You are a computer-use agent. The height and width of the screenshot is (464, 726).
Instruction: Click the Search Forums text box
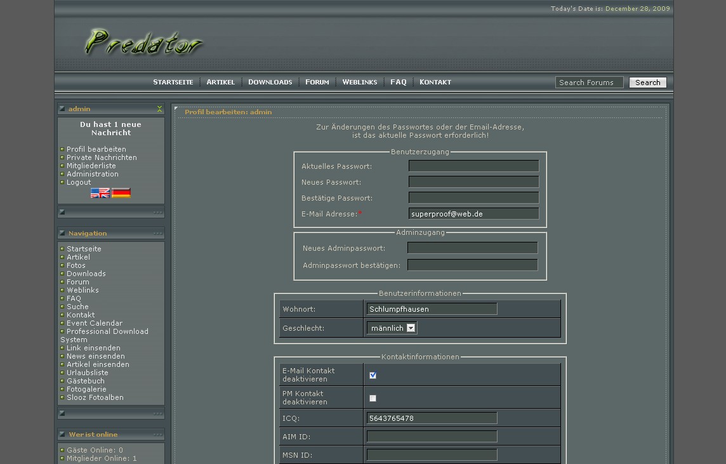pyautogui.click(x=588, y=83)
